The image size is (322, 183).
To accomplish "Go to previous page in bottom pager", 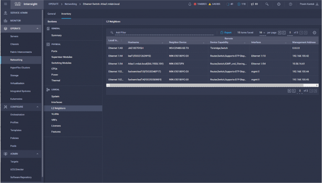I will point(294,91).
